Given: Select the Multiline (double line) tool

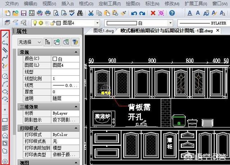Looking at the screenshot, I should pyautogui.click(x=5, y=50).
